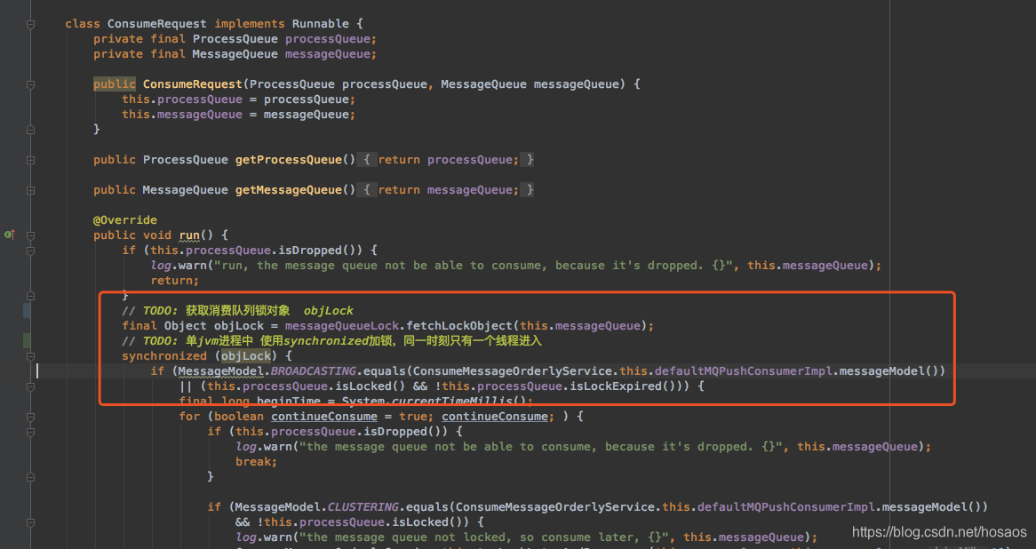Expand the folded getProcessQueue method via gutter plus
1036x549 pixels.
tap(30, 160)
